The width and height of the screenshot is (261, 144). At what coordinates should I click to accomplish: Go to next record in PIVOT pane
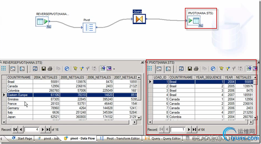click(189, 129)
